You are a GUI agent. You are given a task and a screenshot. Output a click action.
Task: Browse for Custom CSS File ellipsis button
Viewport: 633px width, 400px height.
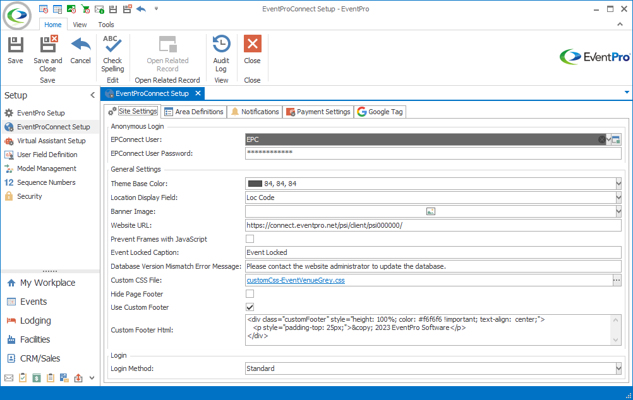(617, 280)
